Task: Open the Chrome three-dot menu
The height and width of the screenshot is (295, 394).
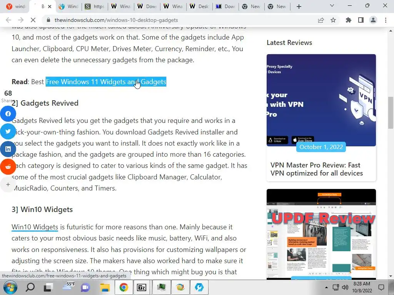Action: (x=386, y=20)
